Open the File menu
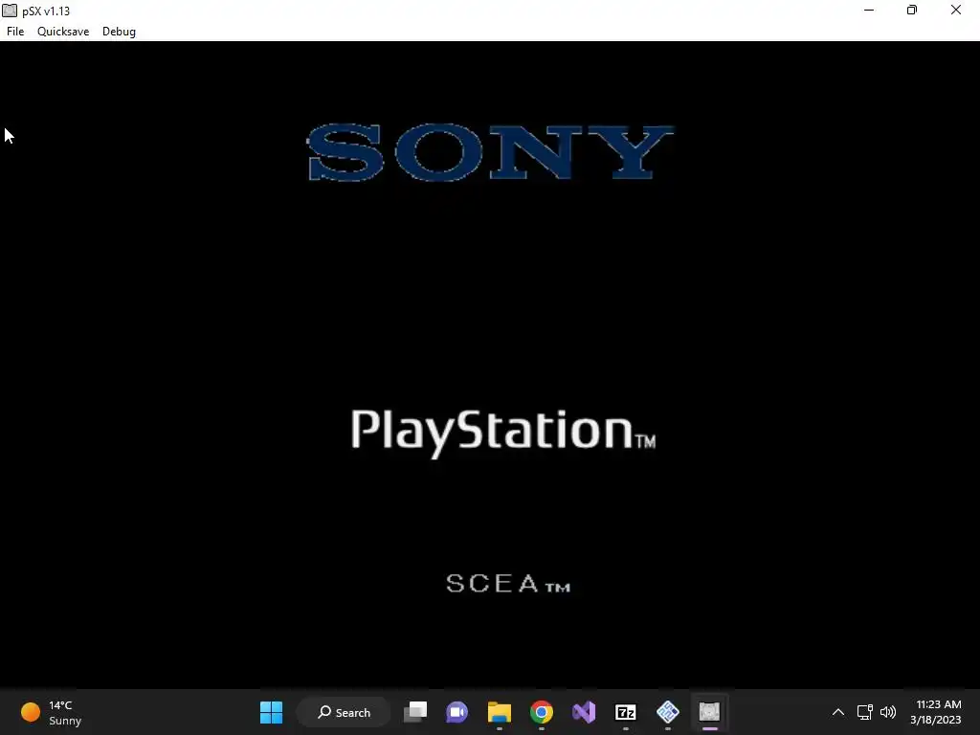Viewport: 980px width, 735px height. 15,32
